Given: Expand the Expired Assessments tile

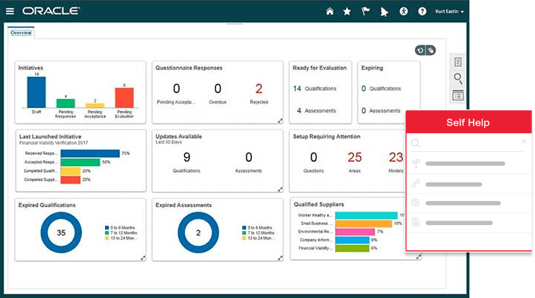Looking at the screenshot, I should click(x=280, y=258).
